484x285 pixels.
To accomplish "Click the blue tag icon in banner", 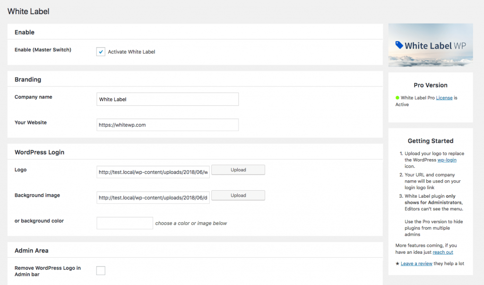I will click(399, 45).
